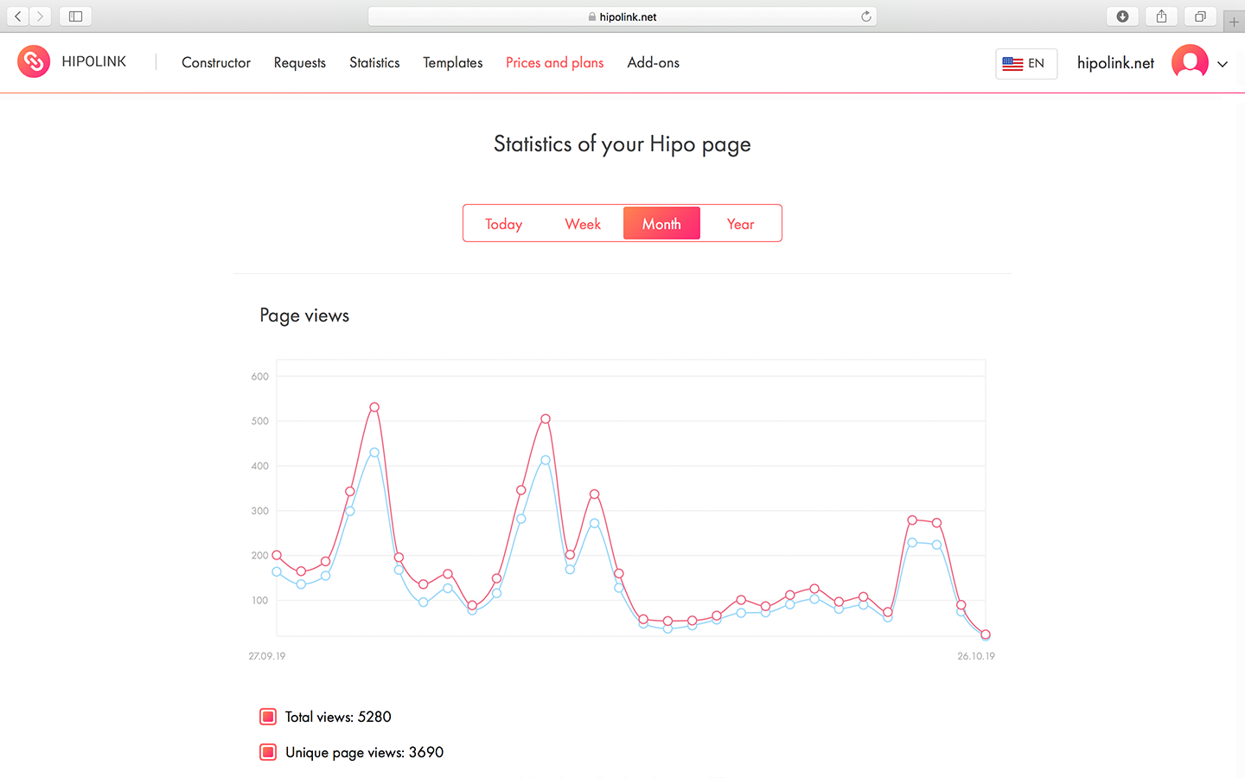The height and width of the screenshot is (778, 1245).
Task: Switch statistics to Year view
Action: (740, 224)
